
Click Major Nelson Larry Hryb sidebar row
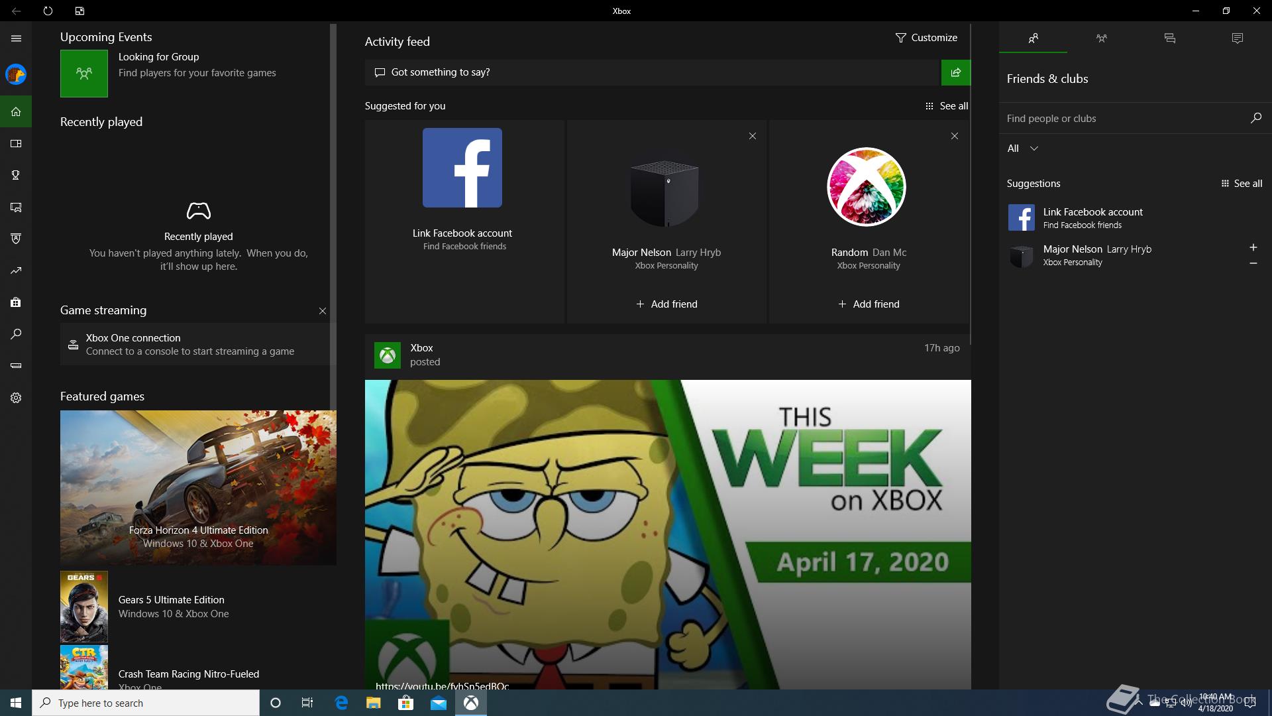click(x=1135, y=255)
